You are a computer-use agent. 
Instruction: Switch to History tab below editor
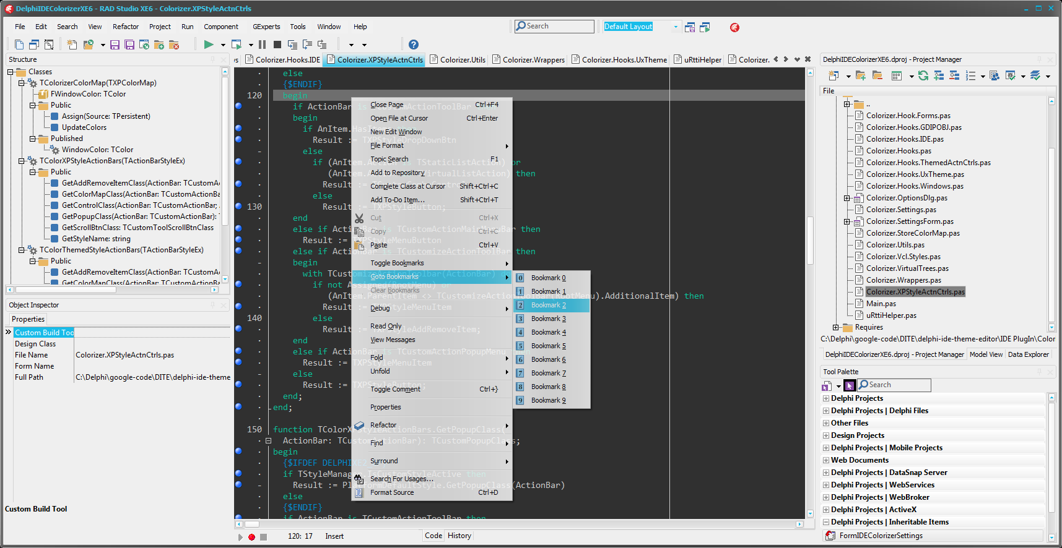pos(459,536)
